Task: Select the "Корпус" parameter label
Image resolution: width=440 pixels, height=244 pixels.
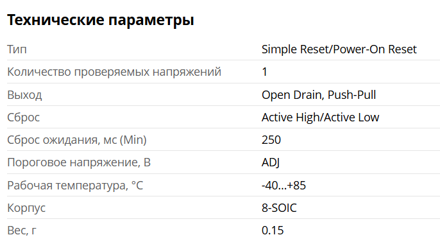Action: pos(26,208)
